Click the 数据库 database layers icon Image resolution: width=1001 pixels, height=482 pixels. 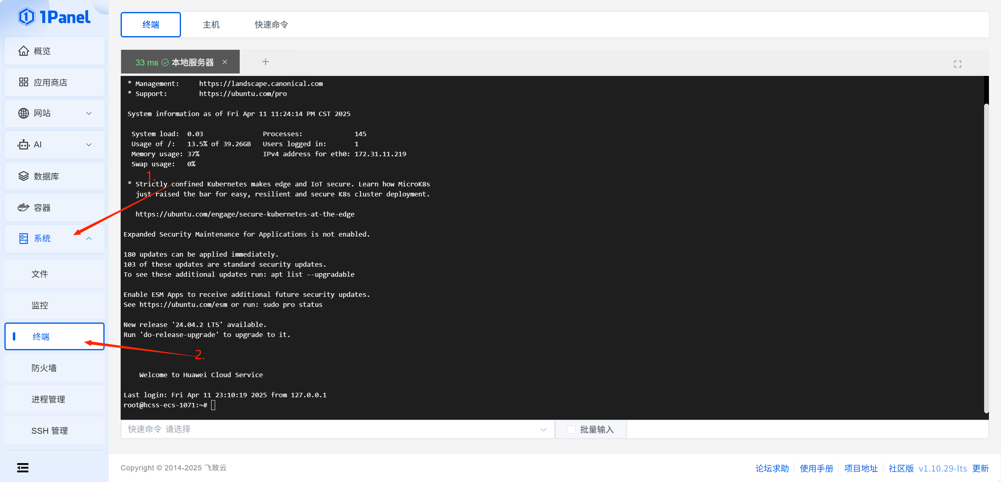[x=24, y=176]
